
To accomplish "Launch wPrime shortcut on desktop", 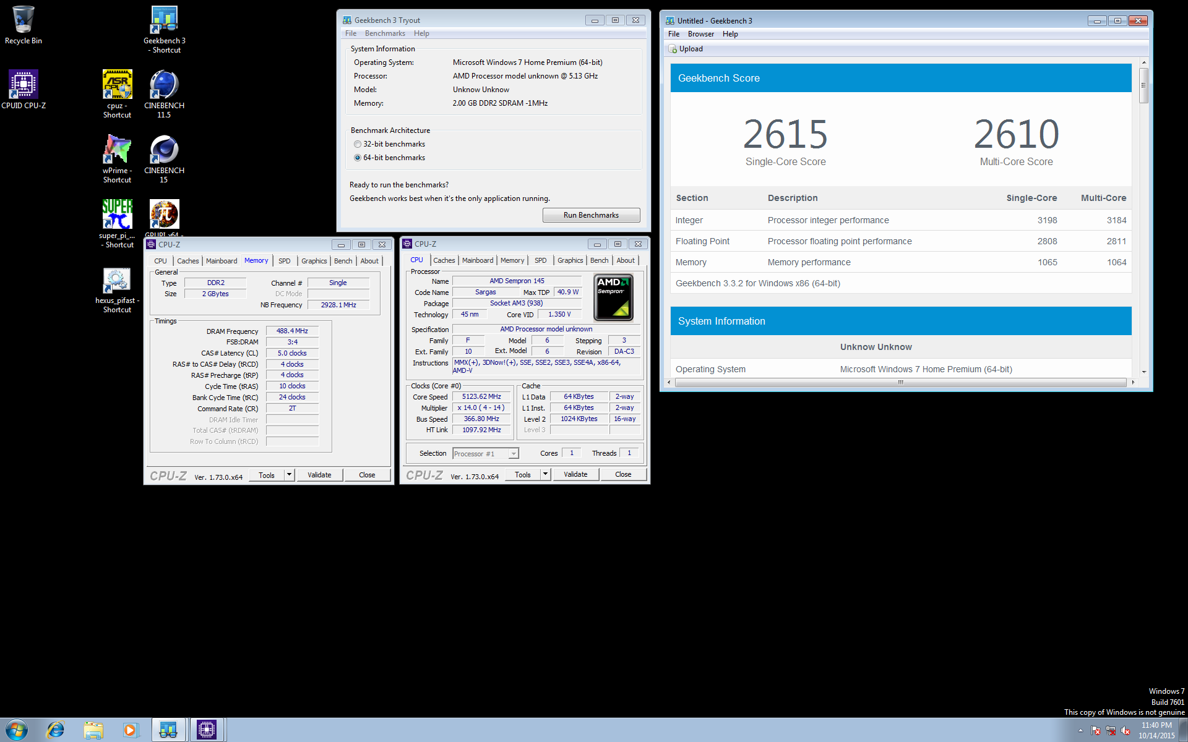I will point(117,159).
